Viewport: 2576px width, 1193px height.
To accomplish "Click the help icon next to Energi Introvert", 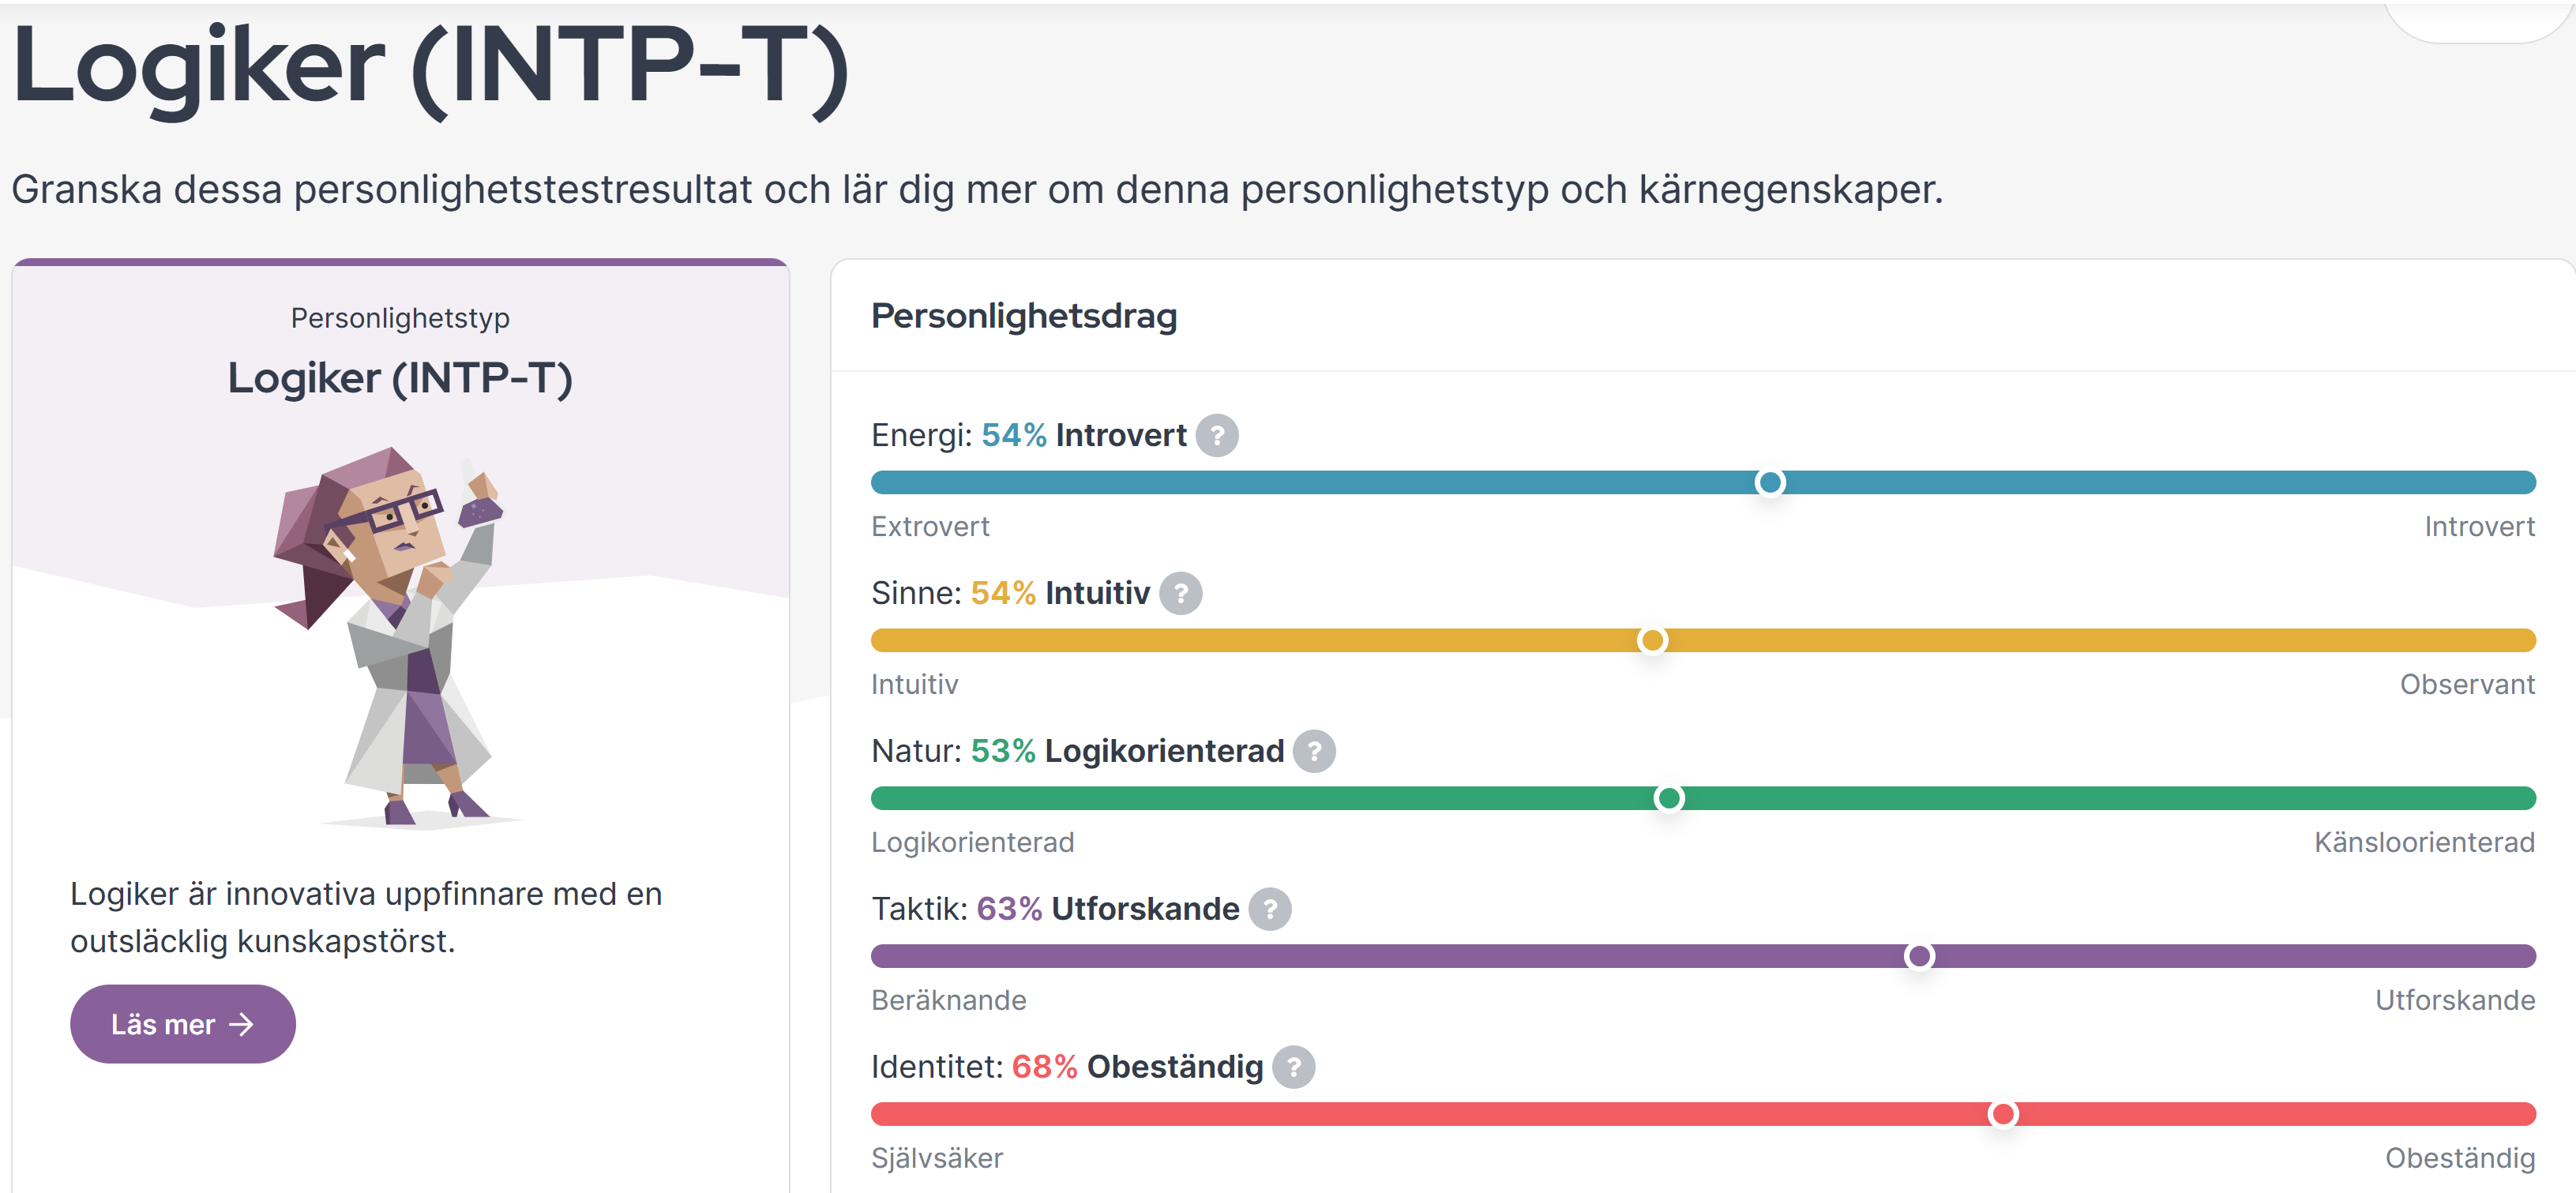I will click(x=1217, y=436).
